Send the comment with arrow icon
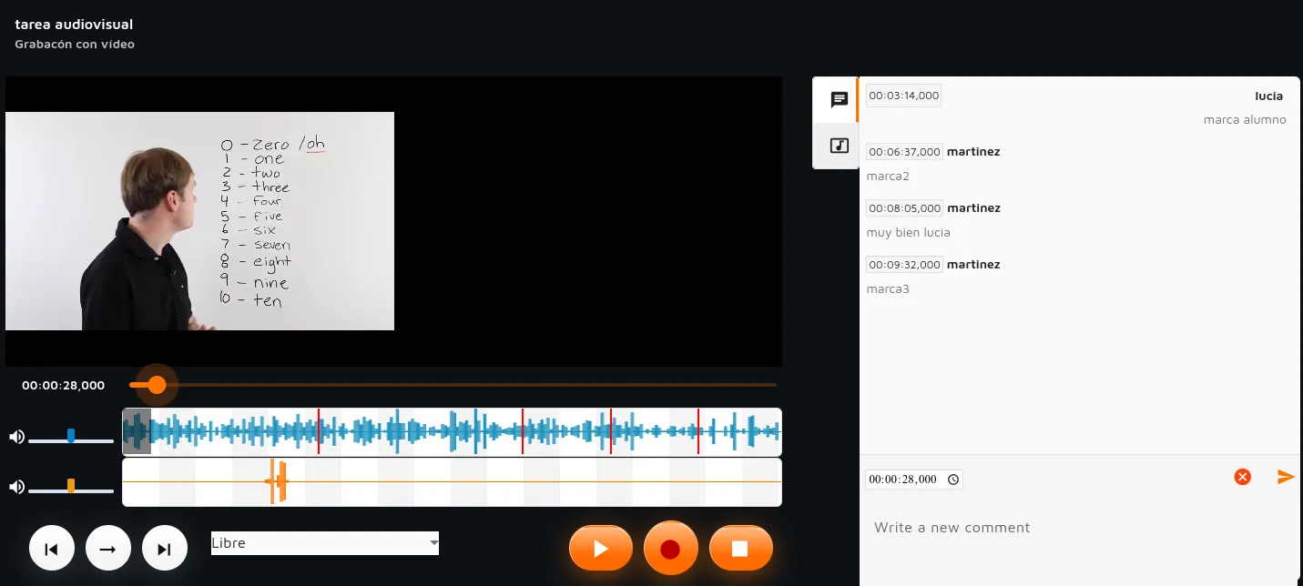 1286,477
